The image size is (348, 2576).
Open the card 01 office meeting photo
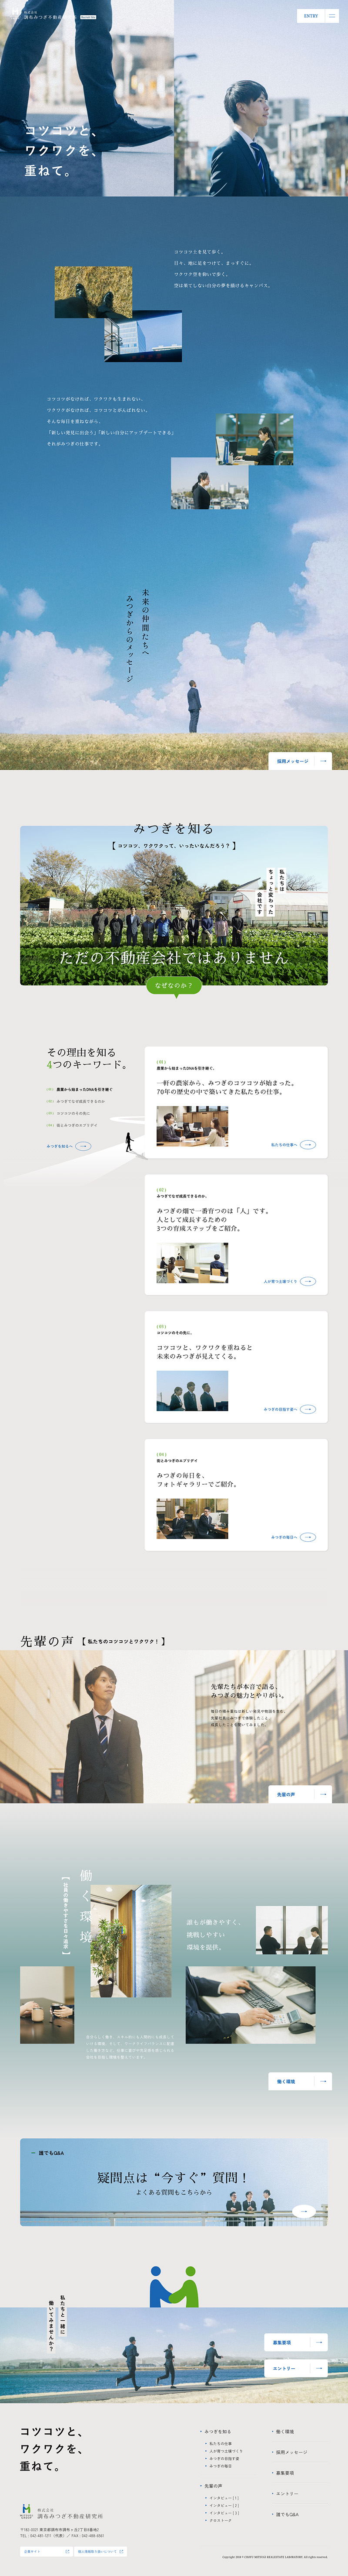192,1126
